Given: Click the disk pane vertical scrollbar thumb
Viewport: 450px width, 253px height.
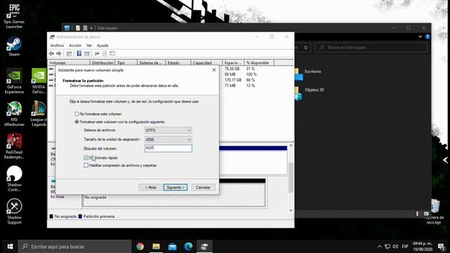Looking at the screenshot, I should tap(290, 177).
